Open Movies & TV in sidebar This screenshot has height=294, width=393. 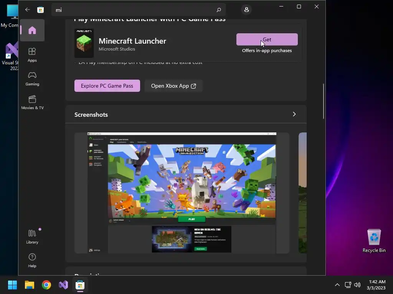pos(32,103)
